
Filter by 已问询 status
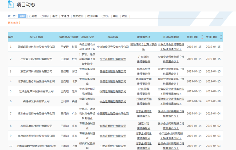point(44,16)
